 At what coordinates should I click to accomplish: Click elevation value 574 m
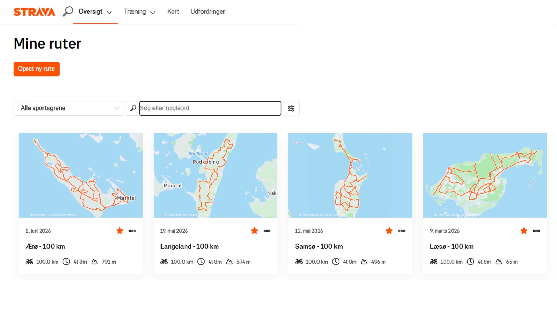[x=243, y=262]
